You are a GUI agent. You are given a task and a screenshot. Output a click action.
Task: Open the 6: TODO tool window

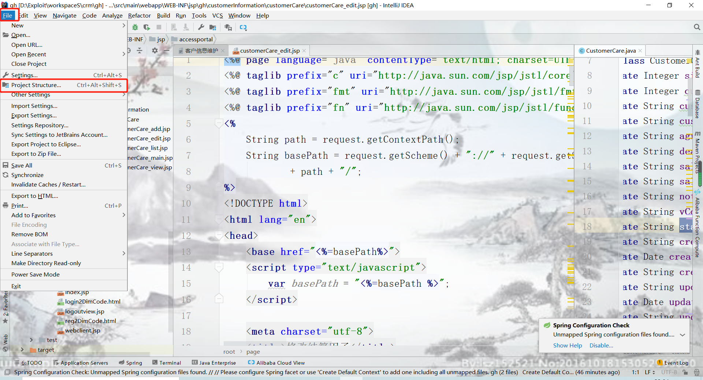29,363
